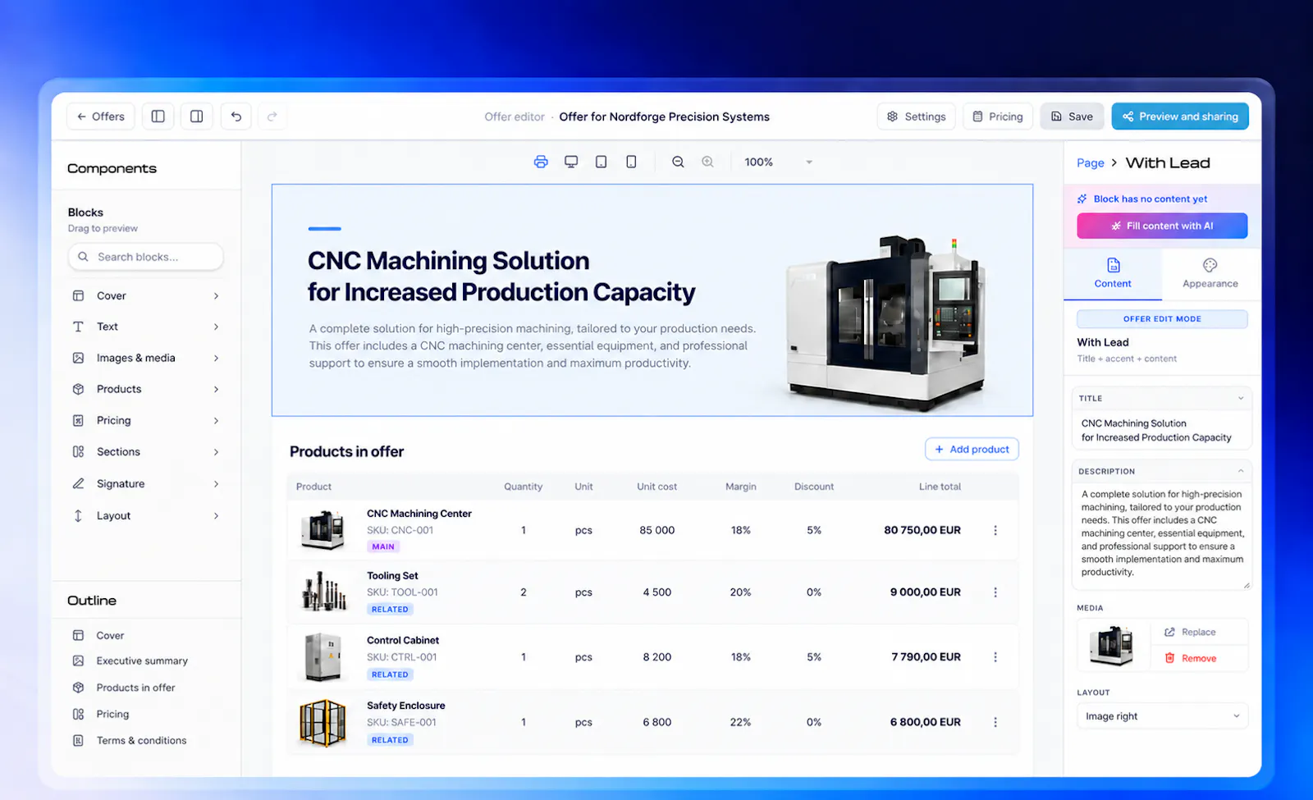Go to Terms & conditions in Outline

pos(141,741)
